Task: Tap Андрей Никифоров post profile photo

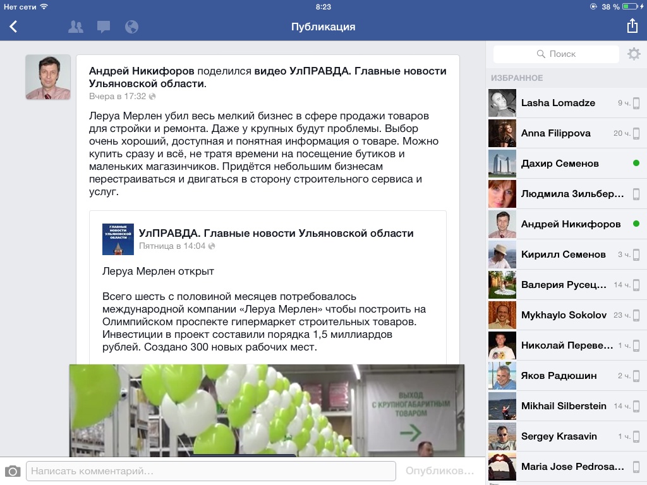Action: point(47,77)
